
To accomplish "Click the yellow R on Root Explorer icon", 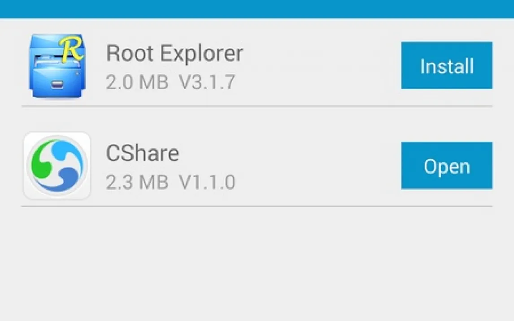I will pyautogui.click(x=71, y=49).
